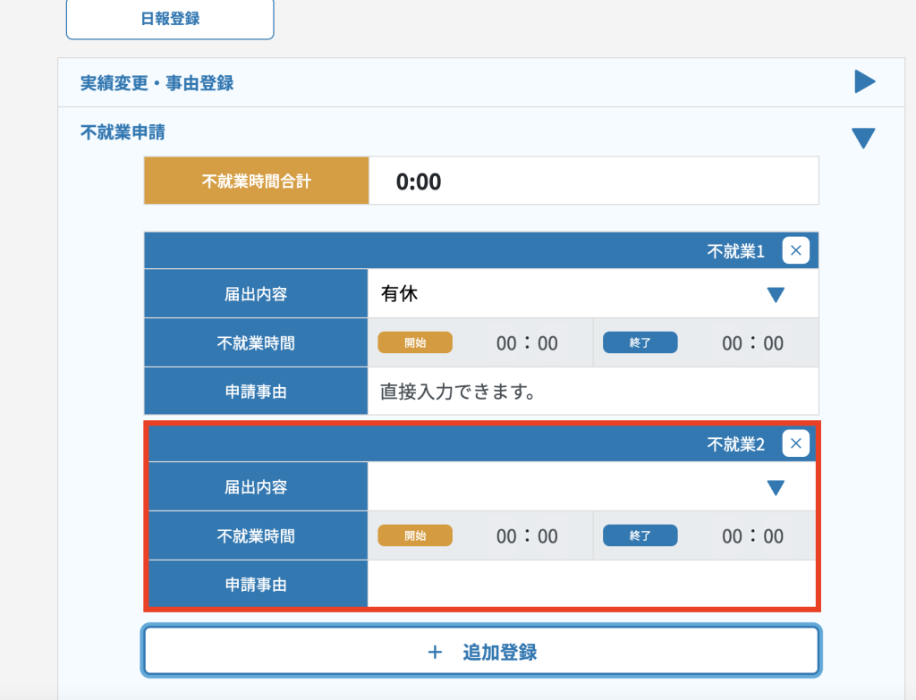The width and height of the screenshot is (916, 700).
Task: Focus the 申請事由 field with 直接入力できます。
Action: pyautogui.click(x=593, y=392)
